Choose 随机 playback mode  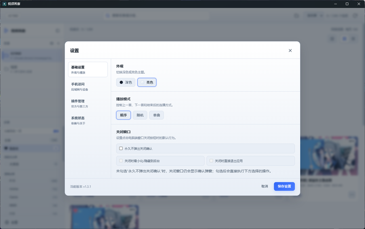click(140, 115)
